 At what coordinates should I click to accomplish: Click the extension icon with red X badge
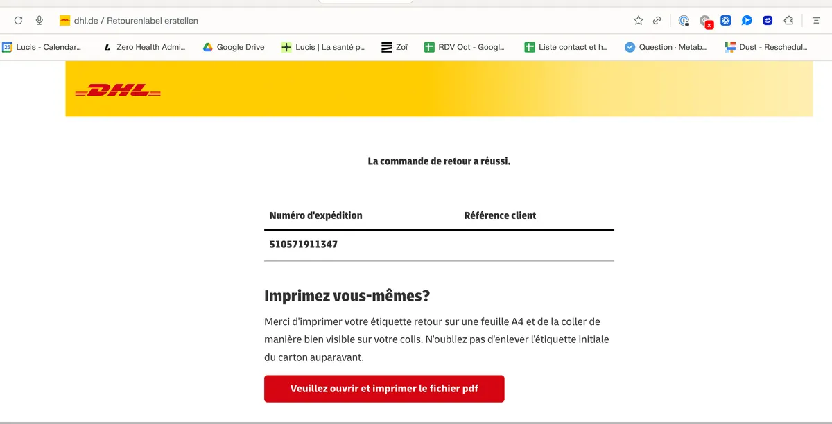click(704, 20)
